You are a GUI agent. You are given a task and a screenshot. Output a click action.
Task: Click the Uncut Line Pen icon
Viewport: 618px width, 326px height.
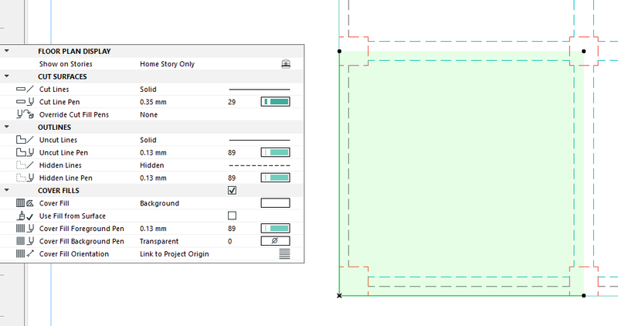25,152
